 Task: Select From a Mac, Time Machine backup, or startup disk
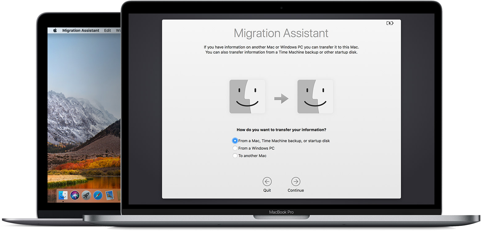[x=235, y=141]
